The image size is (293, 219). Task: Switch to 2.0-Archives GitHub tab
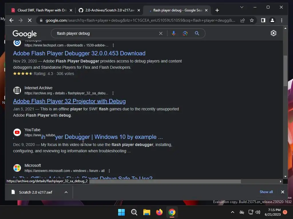110,10
